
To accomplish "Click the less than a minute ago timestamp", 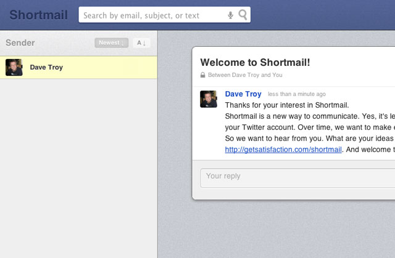I will click(x=297, y=95).
